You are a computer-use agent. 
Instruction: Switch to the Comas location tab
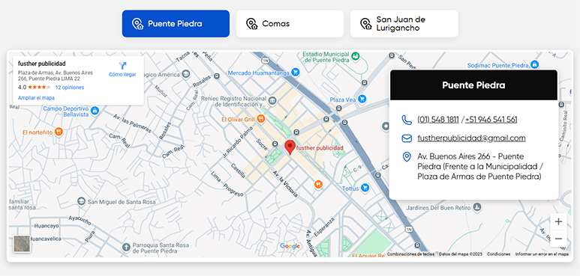290,24
